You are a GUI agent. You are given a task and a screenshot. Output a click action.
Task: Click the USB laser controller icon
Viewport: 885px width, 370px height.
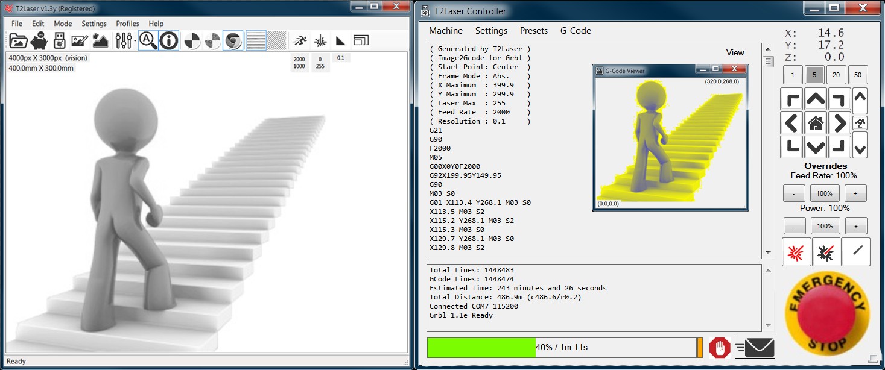click(59, 41)
